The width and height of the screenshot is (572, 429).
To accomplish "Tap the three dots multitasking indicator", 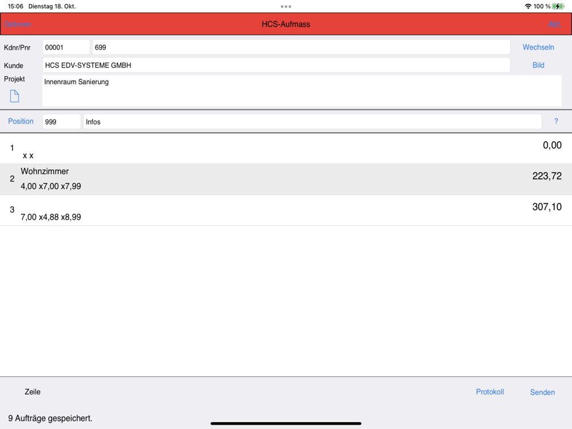I will pos(285,6).
